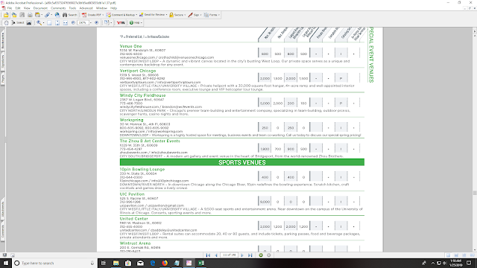Open the Signatures side panel tab
This screenshot has width=477, height=268.
2,61
